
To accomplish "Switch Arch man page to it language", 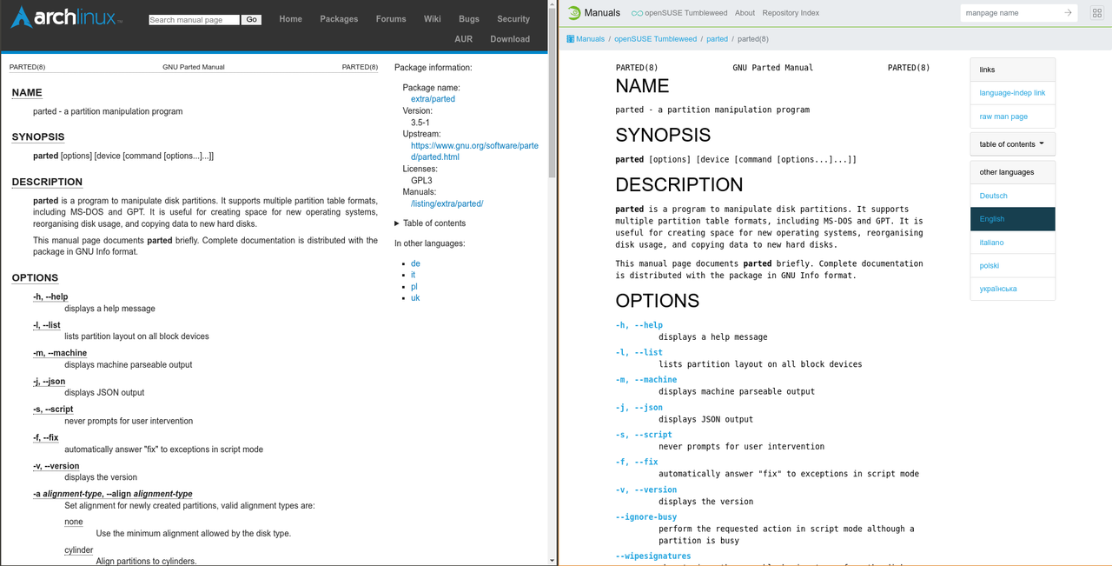I will click(x=414, y=275).
